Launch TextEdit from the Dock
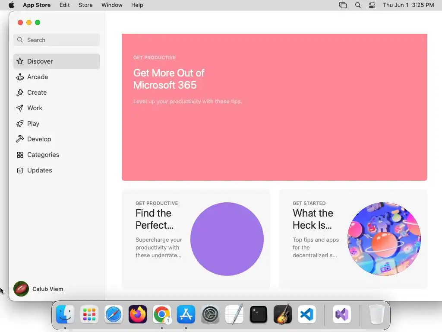 234,314
